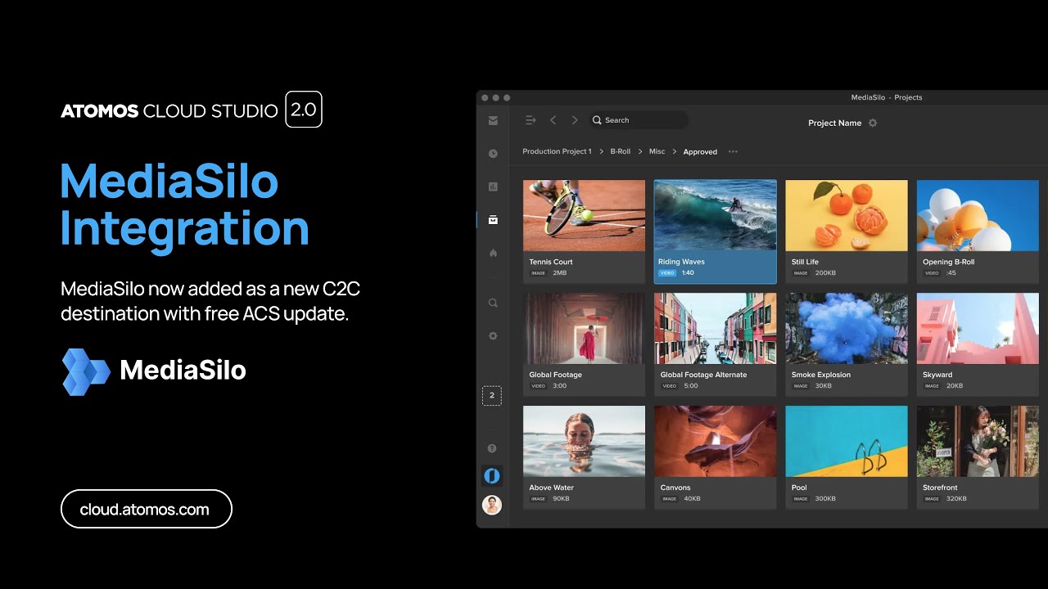Open the Still Life oranges thumbnail
Image resolution: width=1048 pixels, height=589 pixels.
847,215
